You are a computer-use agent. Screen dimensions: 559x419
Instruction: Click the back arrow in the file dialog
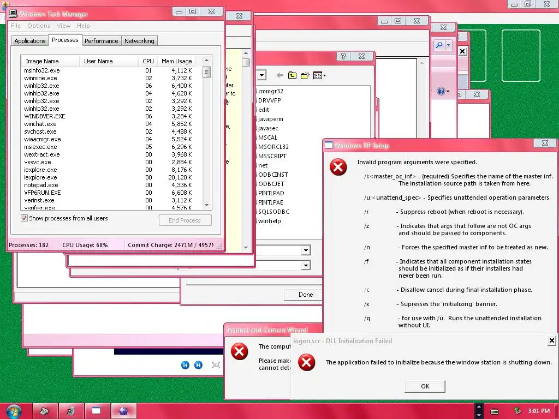[280, 75]
